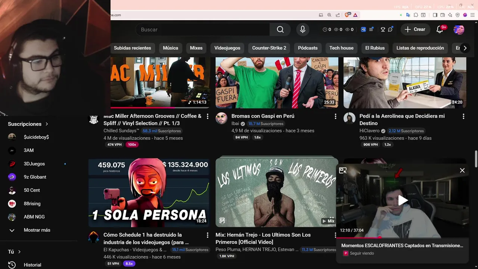
Task: Select the Tech house chip
Action: (x=341, y=48)
